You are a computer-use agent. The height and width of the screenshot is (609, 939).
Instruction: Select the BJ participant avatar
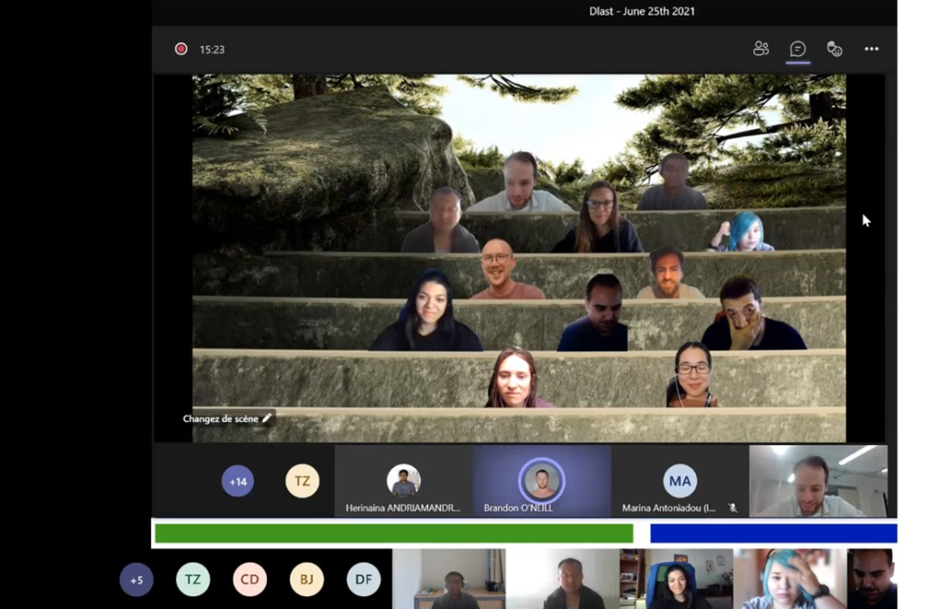point(306,580)
